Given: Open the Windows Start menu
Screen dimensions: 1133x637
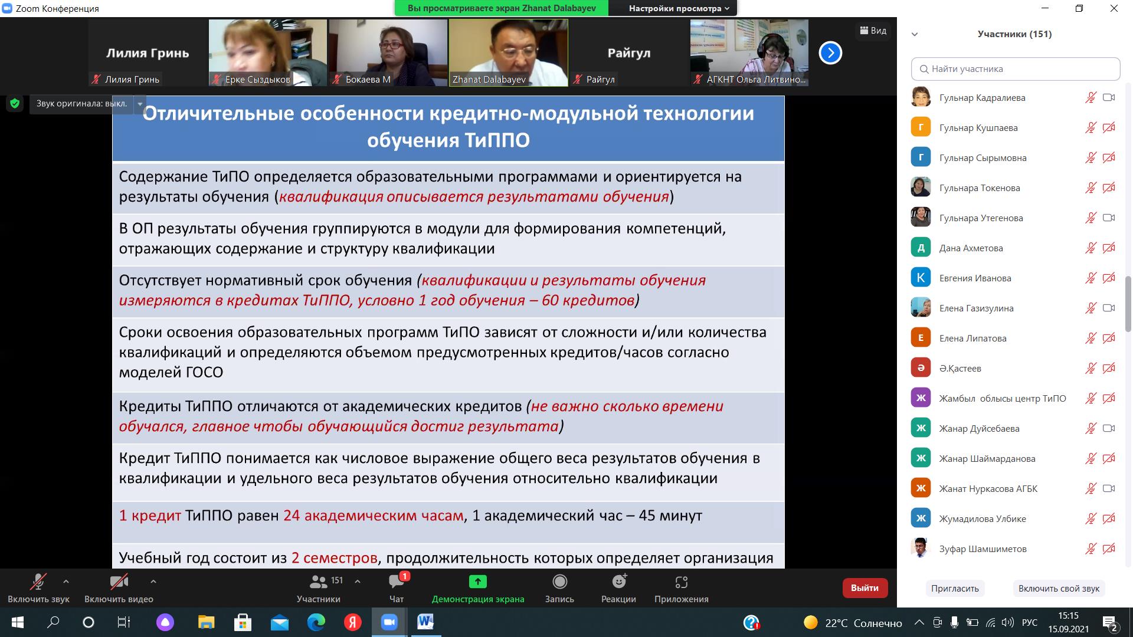Looking at the screenshot, I should point(17,622).
